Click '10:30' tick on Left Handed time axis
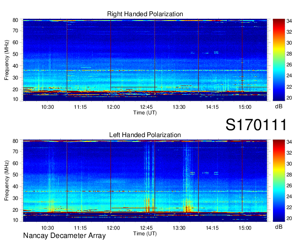This screenshot has height=241, width=297. [x=47, y=228]
